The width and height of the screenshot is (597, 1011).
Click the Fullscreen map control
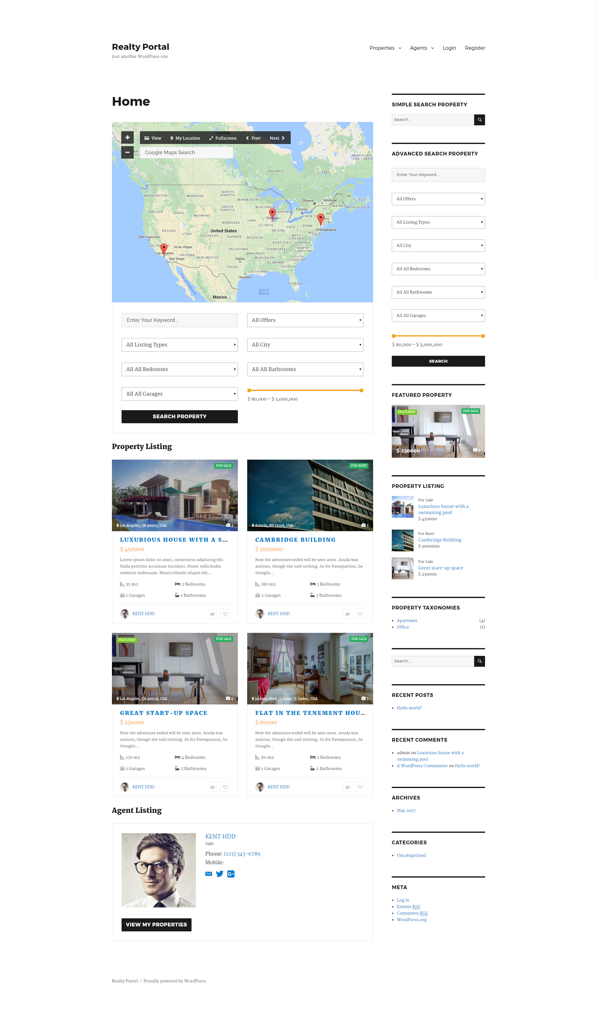[222, 138]
